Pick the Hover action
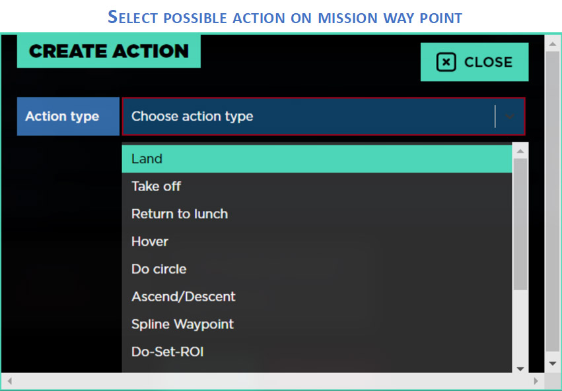 point(150,242)
